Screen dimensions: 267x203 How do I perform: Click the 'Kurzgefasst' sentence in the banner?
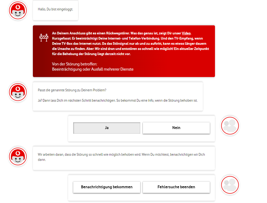pos(106,38)
